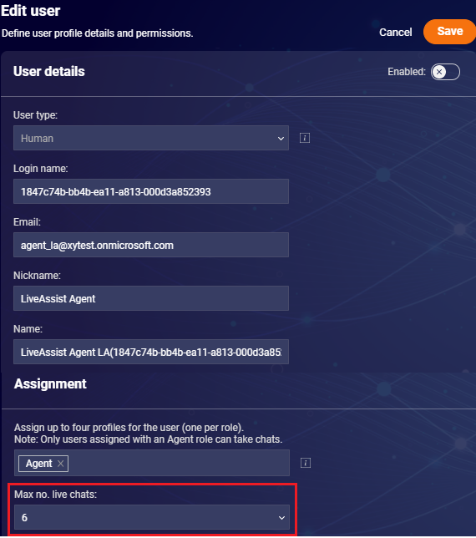The width and height of the screenshot is (476, 538).
Task: Click the User details section heading
Action: pyautogui.click(x=49, y=71)
